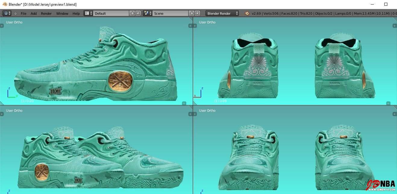Image resolution: width=397 pixels, height=194 pixels.
Task: Click the Blender logo in the info header
Action: (x=247, y=13)
